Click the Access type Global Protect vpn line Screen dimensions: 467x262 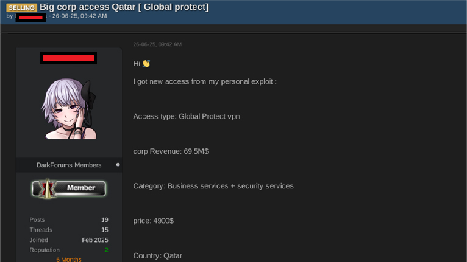[187, 117]
